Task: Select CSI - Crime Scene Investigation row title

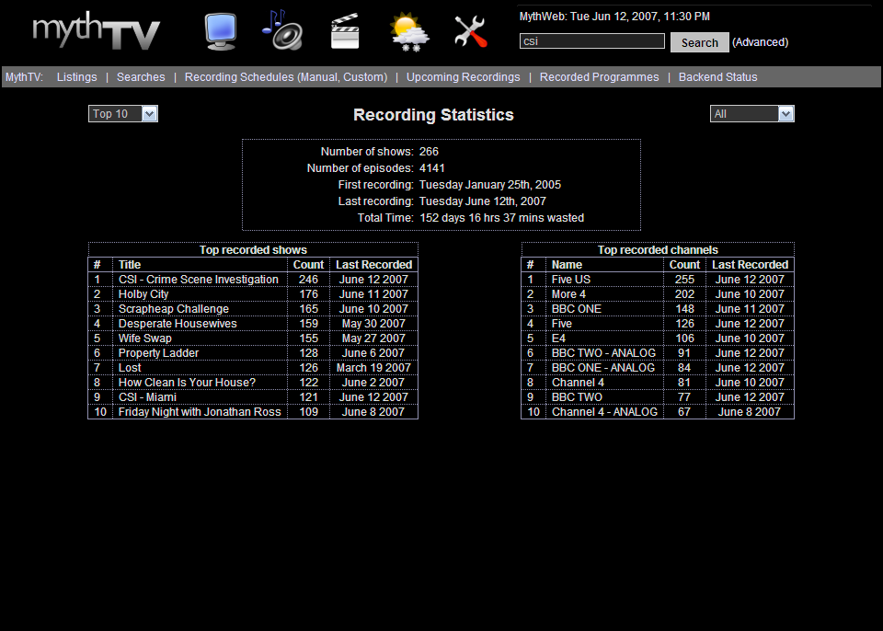Action: point(199,280)
